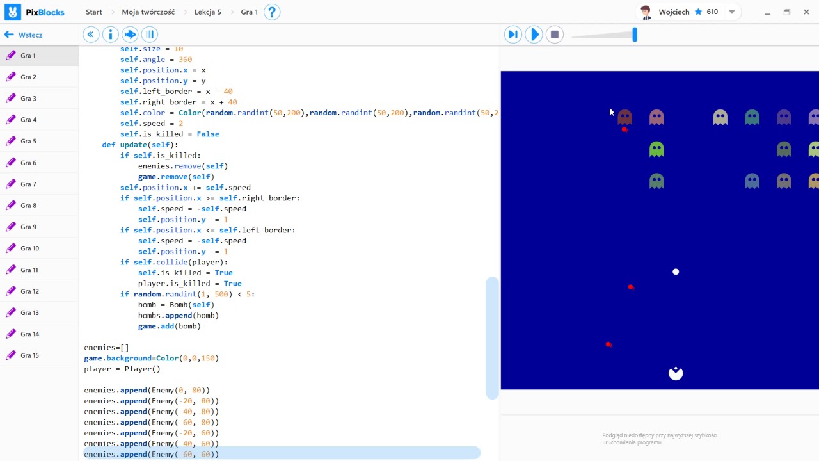Click the white bullet dot in the game

pos(676,271)
